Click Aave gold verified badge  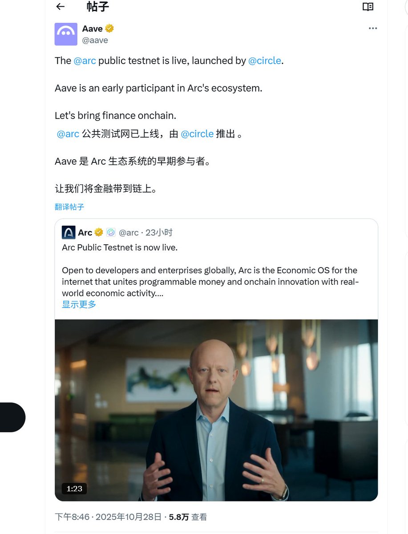pos(109,28)
